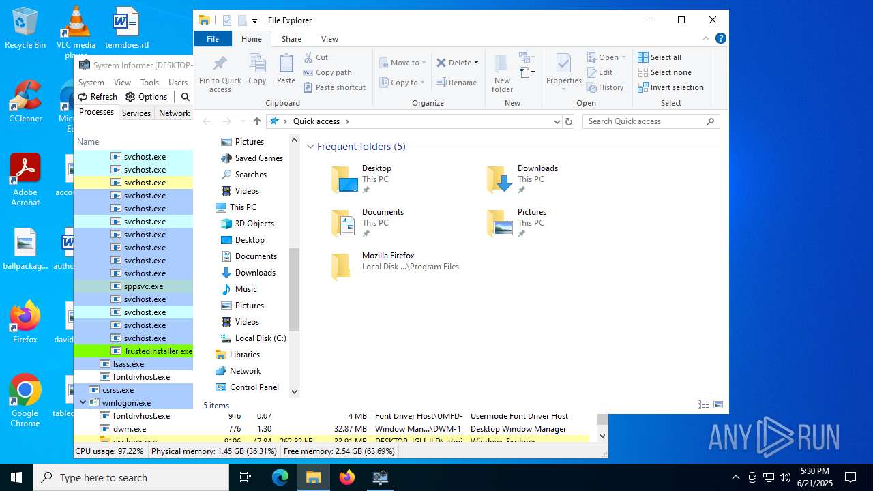Switch to the Share ribbon tab

click(291, 39)
